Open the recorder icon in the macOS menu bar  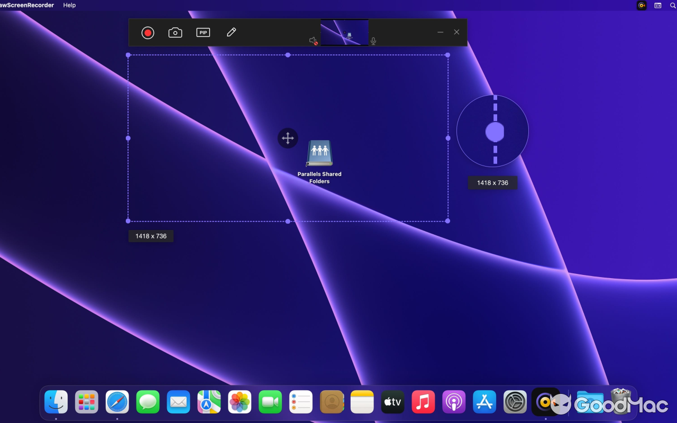(641, 5)
